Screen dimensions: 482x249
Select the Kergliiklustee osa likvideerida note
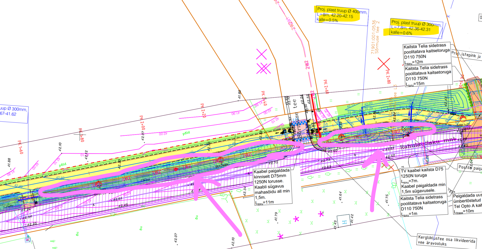click(x=446, y=240)
